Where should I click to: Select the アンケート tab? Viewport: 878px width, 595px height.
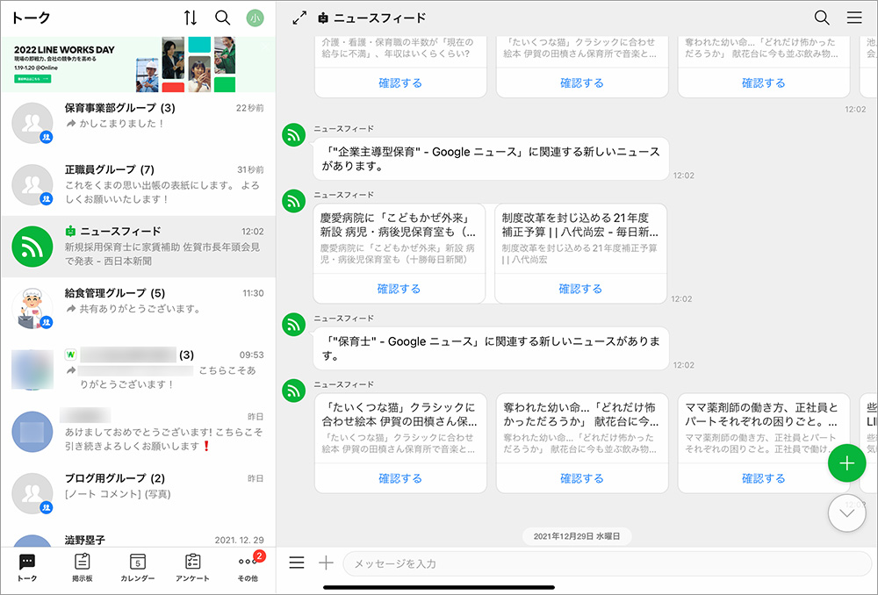(193, 567)
